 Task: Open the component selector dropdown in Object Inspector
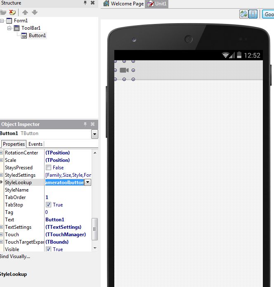[94, 134]
